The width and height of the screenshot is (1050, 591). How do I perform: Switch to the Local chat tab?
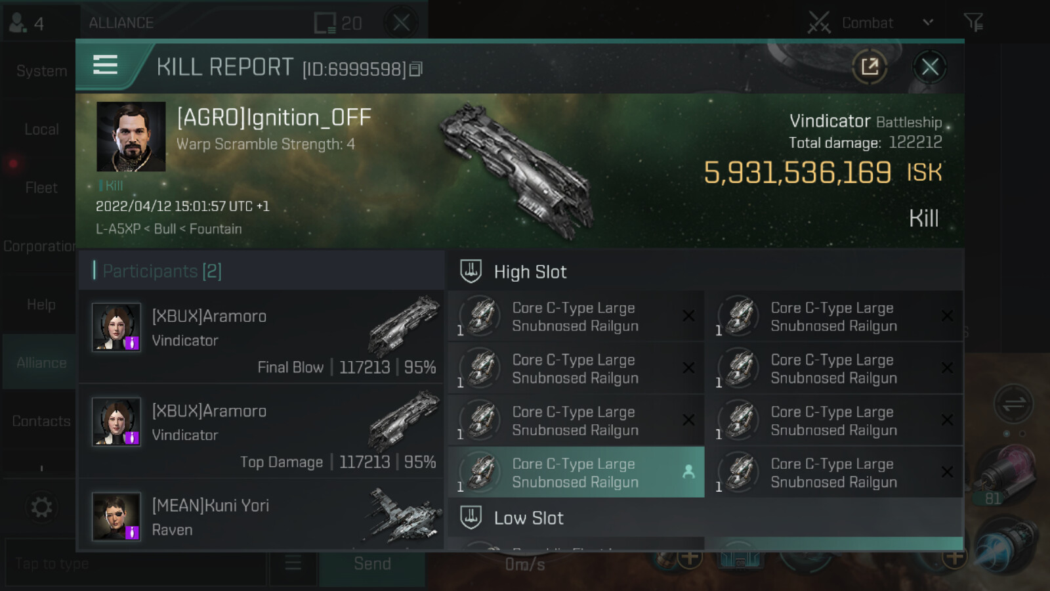41,129
